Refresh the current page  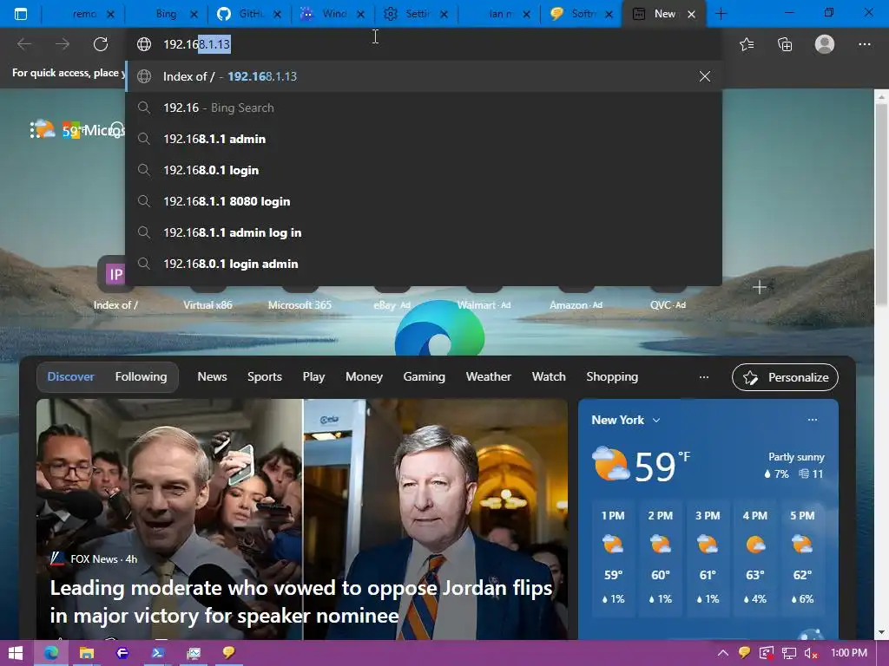point(101,44)
